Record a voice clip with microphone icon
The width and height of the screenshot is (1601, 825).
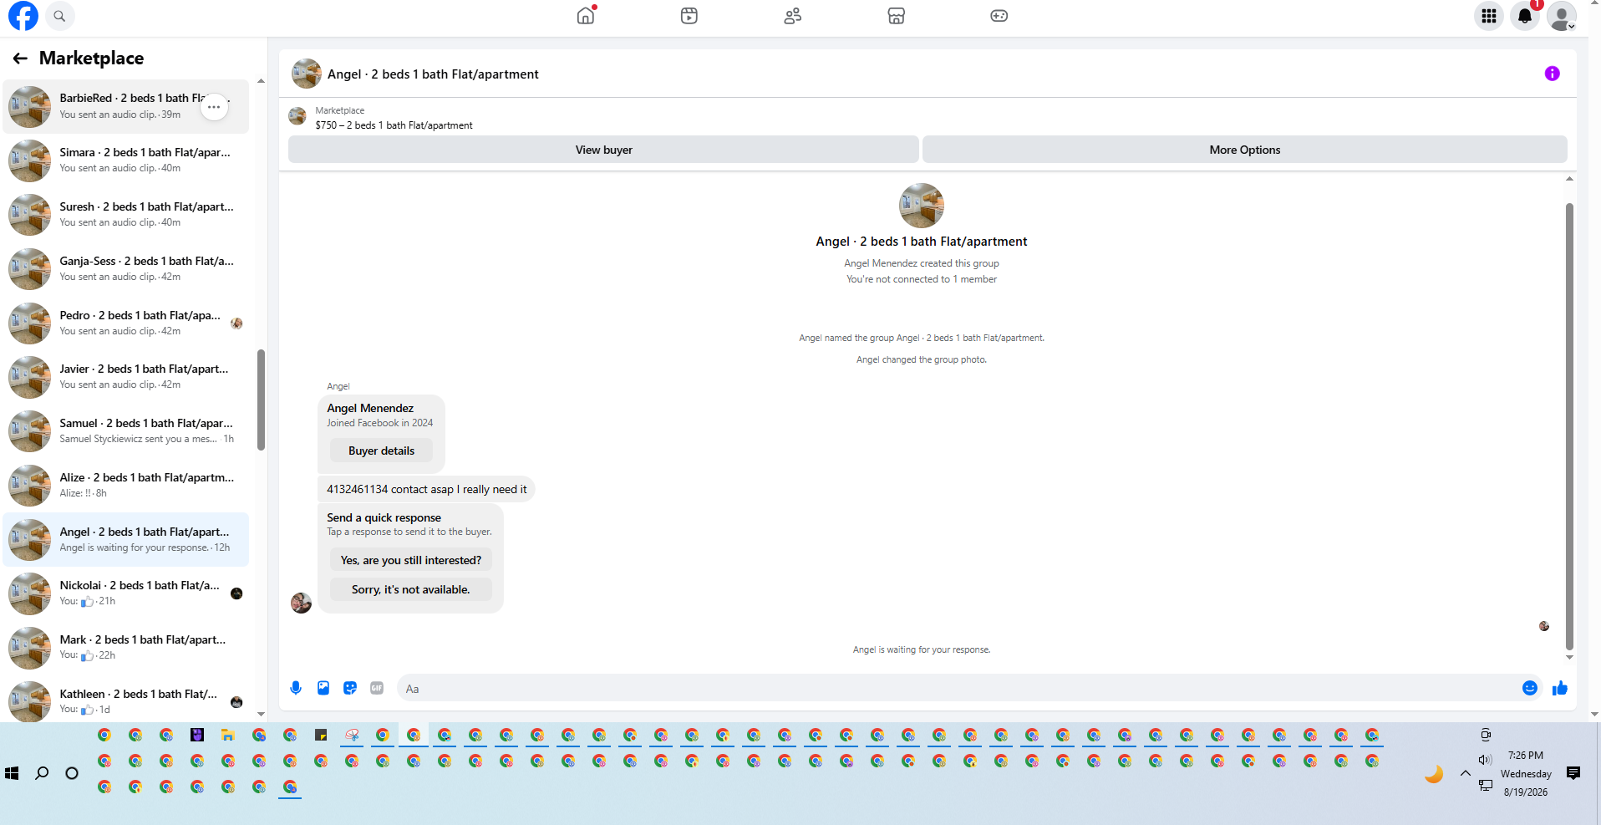point(296,688)
